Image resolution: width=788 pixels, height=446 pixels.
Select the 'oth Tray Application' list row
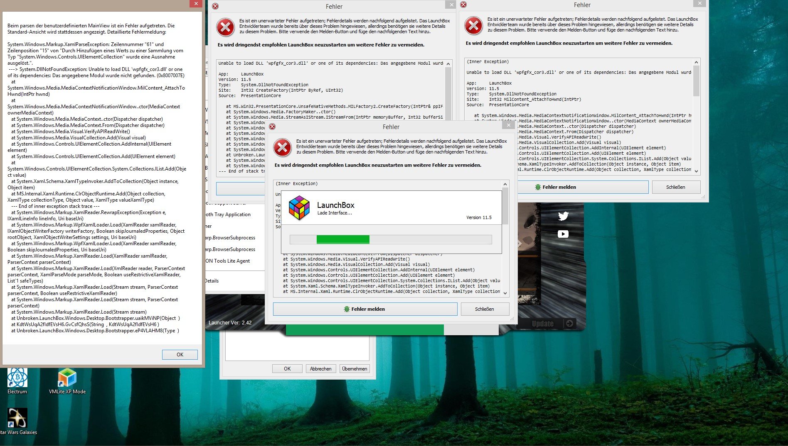pos(235,214)
